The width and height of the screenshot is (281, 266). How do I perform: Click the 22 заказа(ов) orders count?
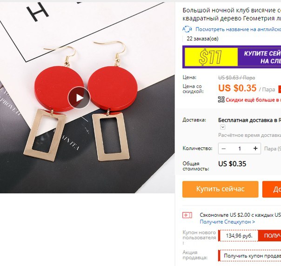202,39
